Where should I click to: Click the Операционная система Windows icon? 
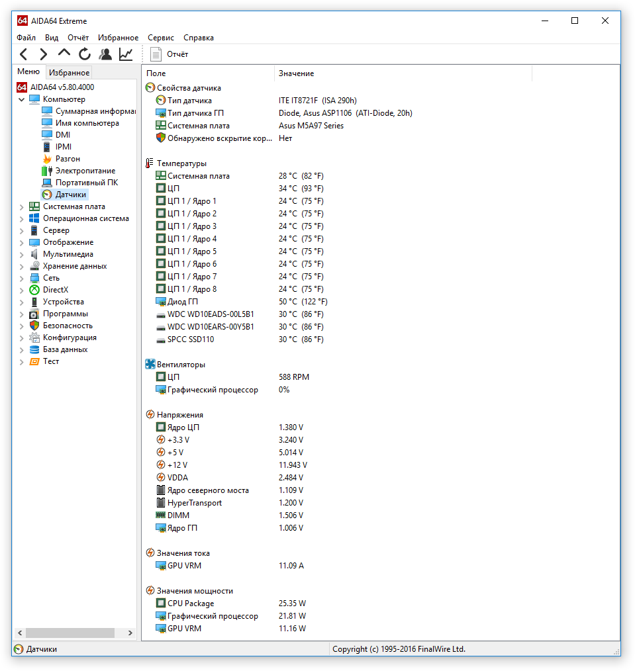point(34,218)
